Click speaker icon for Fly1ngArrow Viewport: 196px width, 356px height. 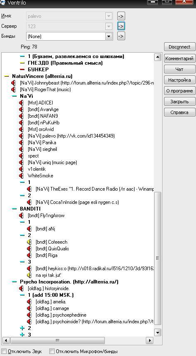coord(22,216)
